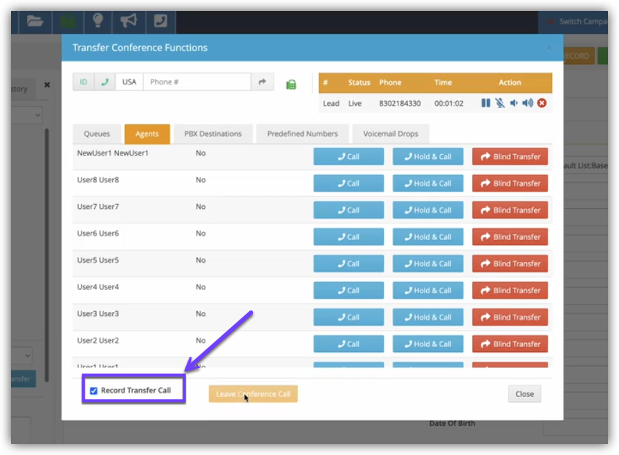619x455 pixels.
Task: Mute microphone for the lead call
Action: pos(499,103)
